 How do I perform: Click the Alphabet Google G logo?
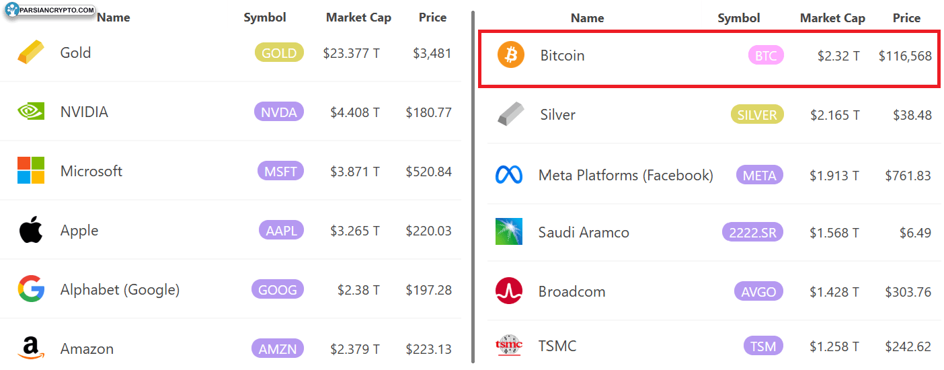[31, 289]
